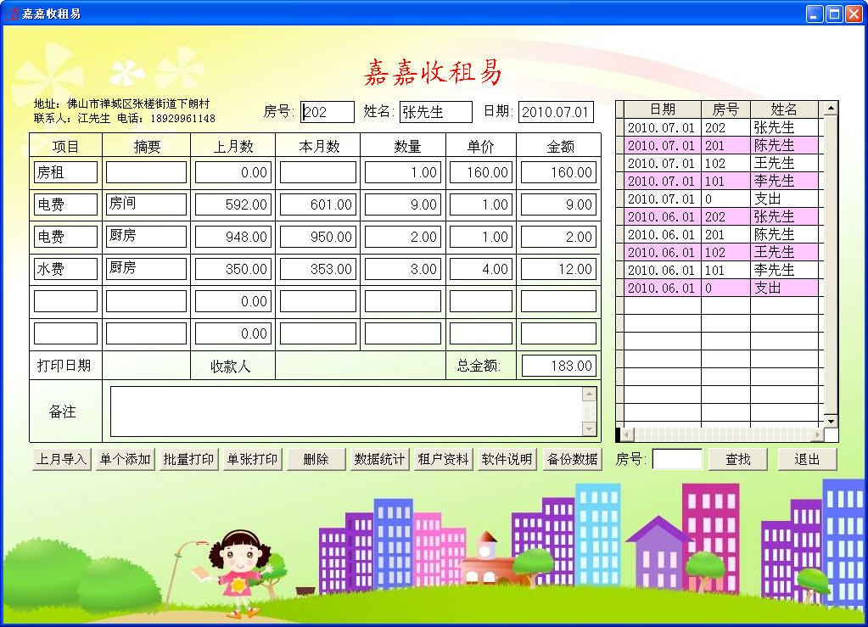Open 数据统计 statistics

tap(380, 459)
